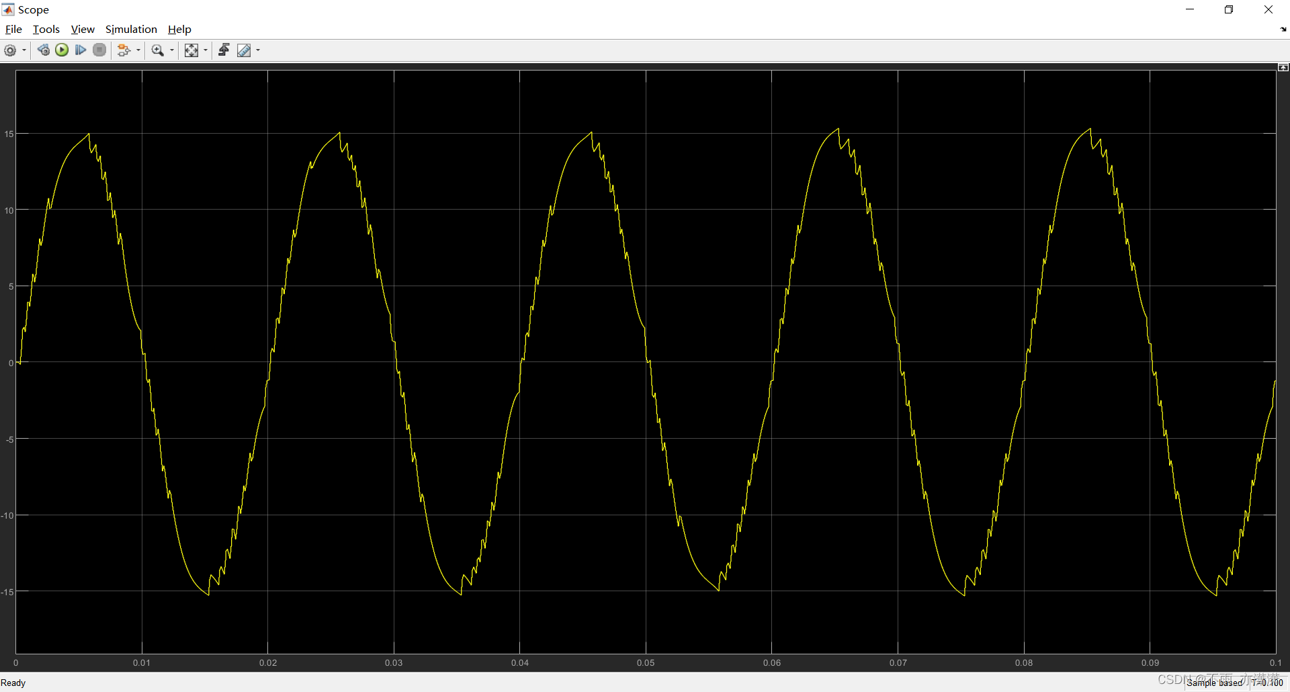Open the Help menu
This screenshot has height=692, width=1290.
point(179,30)
